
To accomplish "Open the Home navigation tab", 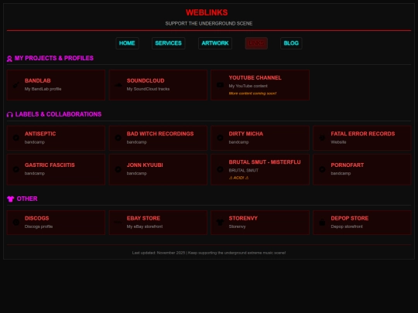I will click(127, 43).
